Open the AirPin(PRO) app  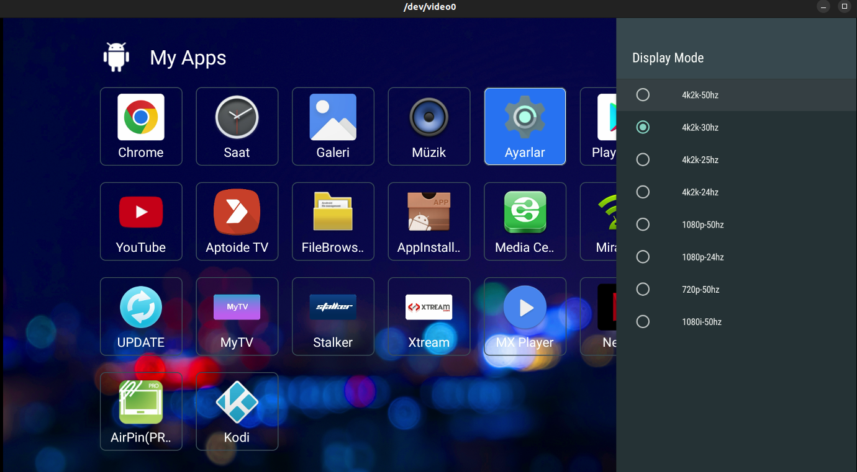pyautogui.click(x=141, y=411)
